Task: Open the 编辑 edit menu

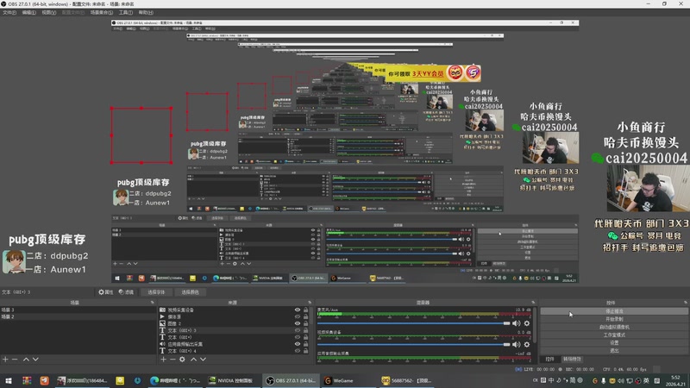Action: (28, 12)
